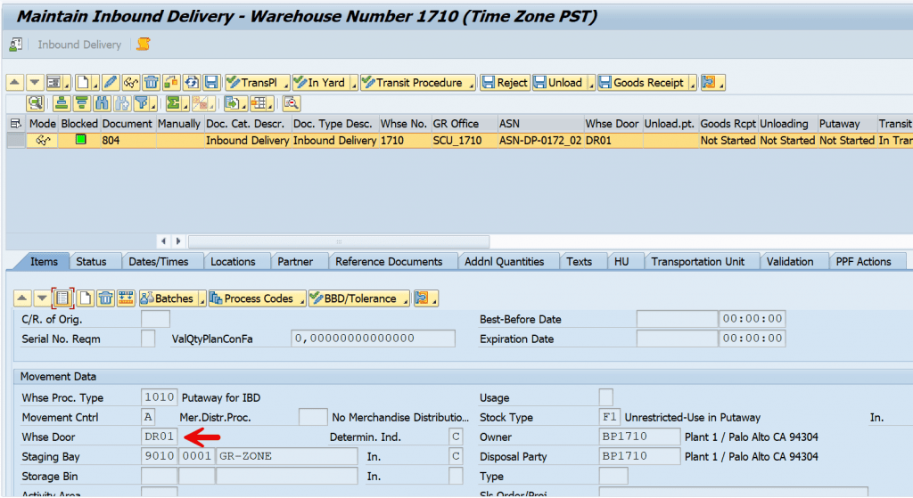Click the binoculars Find icon

click(x=102, y=103)
